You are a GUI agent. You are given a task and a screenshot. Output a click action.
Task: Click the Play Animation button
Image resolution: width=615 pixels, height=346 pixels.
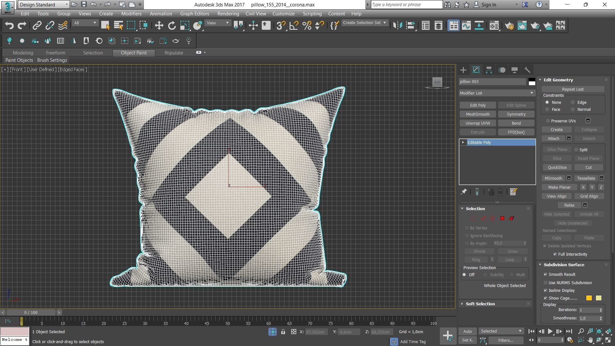tap(550, 332)
